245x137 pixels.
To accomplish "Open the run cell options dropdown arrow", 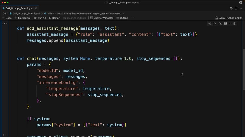I will pyautogui.click(x=7, y=23).
